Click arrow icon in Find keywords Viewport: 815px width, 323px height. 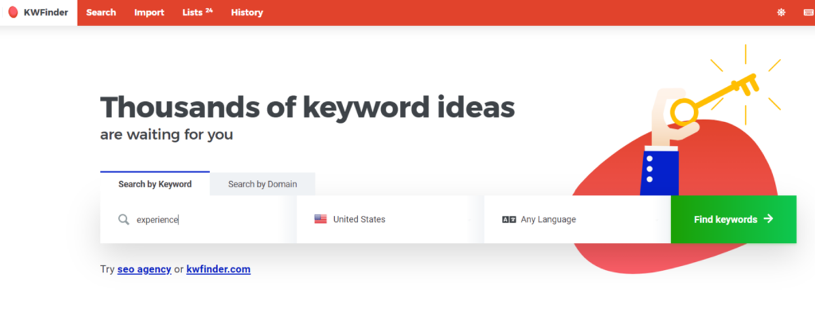768,218
